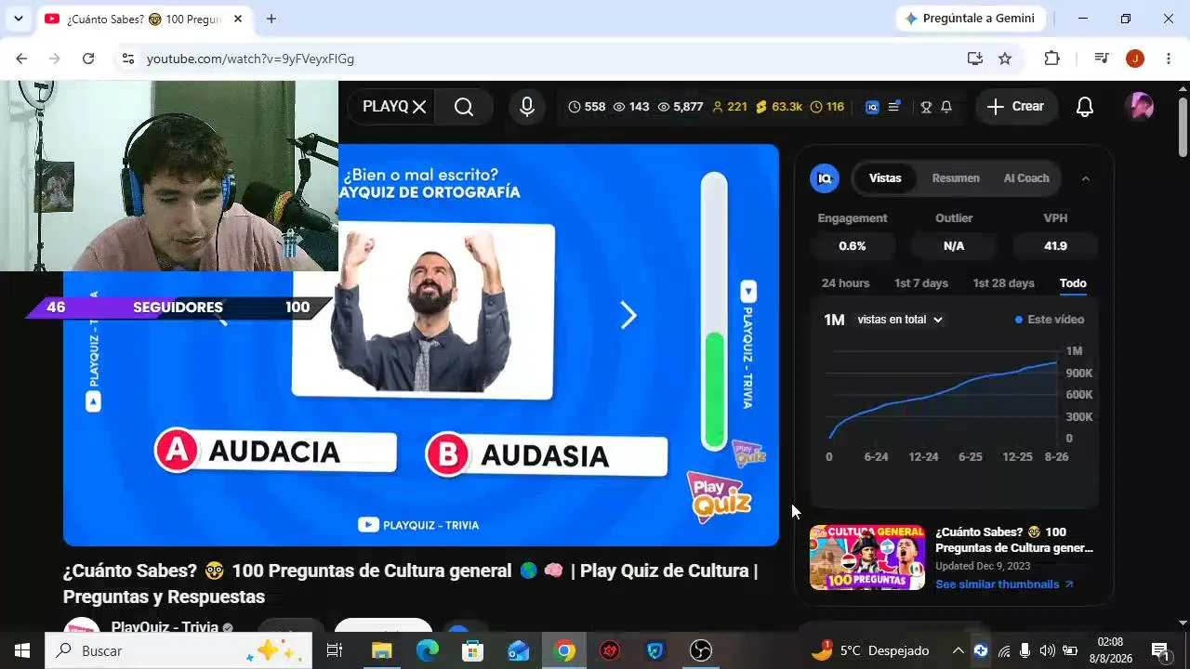
Task: Click the clock stat showing 558
Action: pyautogui.click(x=587, y=107)
